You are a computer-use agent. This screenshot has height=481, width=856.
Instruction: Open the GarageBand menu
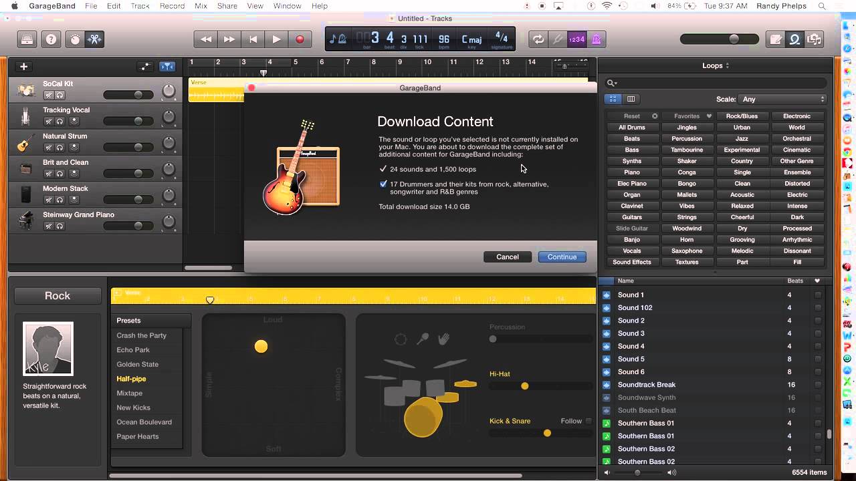tap(51, 6)
